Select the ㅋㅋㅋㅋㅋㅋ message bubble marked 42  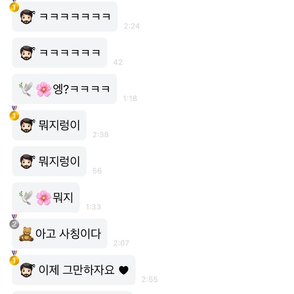[60, 53]
